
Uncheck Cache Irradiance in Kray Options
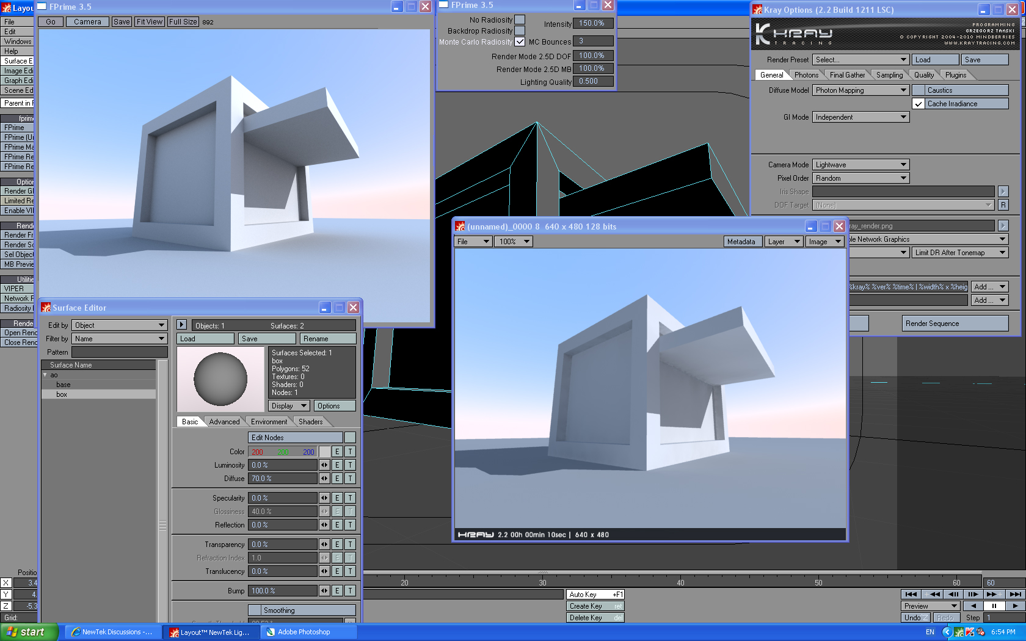[919, 104]
